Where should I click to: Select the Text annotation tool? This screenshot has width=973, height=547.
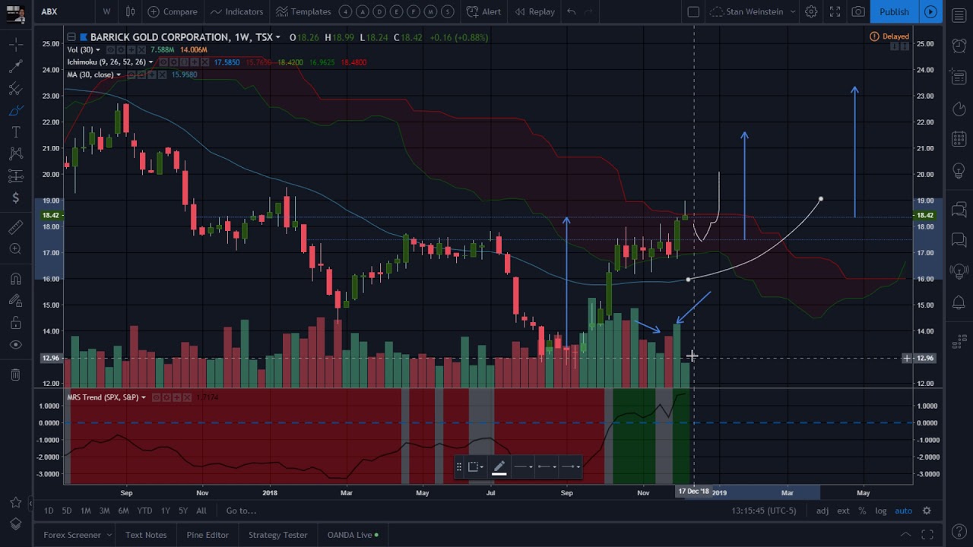click(15, 132)
